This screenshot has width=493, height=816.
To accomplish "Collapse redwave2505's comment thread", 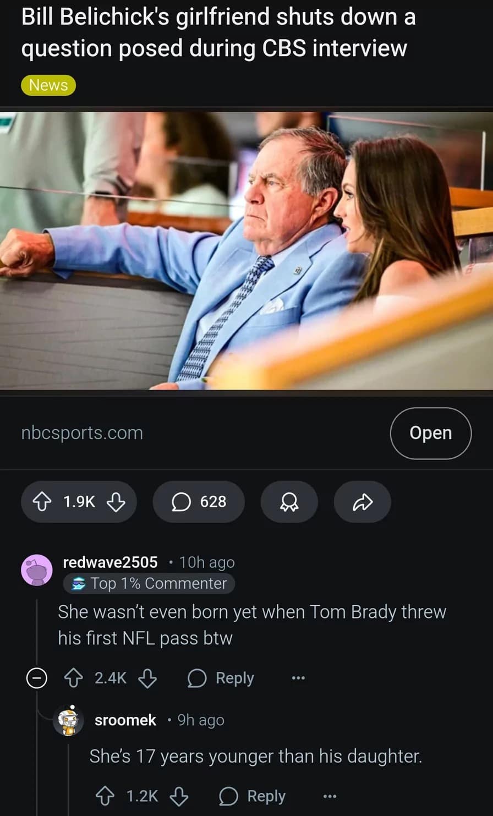I will (x=36, y=678).
